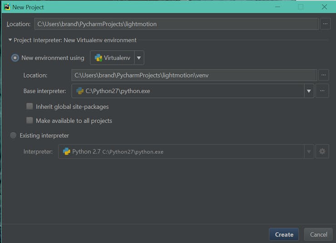Click the Virtualenv python icon
This screenshot has width=336, height=243.
(x=99, y=58)
